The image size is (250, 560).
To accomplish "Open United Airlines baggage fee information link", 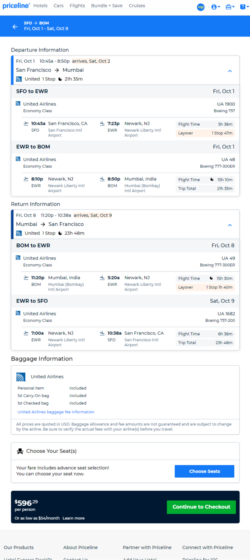I will click(x=56, y=412).
